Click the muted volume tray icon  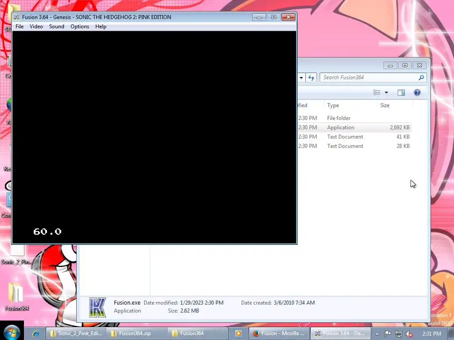pos(409,334)
